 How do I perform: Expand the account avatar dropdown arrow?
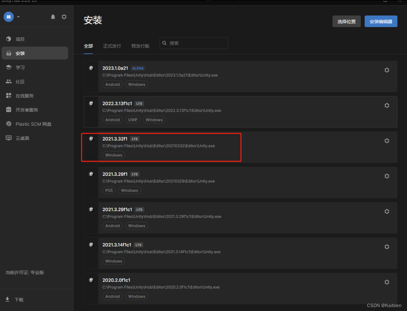coord(18,17)
